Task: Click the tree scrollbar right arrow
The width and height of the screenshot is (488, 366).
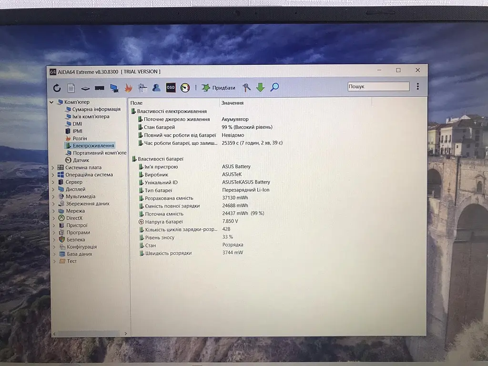Action: [x=125, y=333]
